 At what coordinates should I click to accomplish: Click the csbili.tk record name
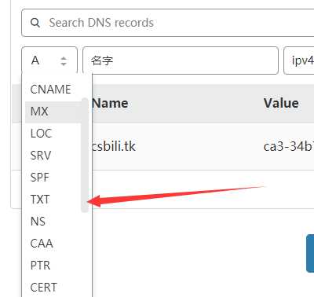[x=114, y=146]
